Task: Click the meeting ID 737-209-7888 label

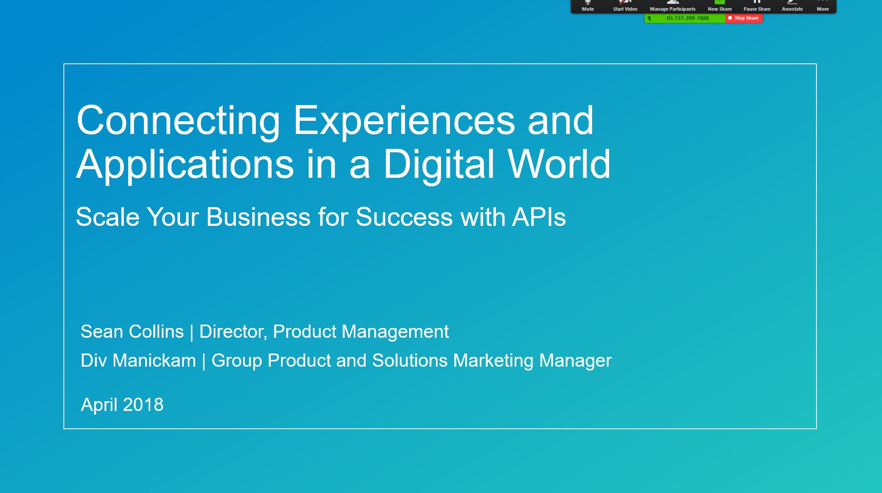Action: pos(687,18)
